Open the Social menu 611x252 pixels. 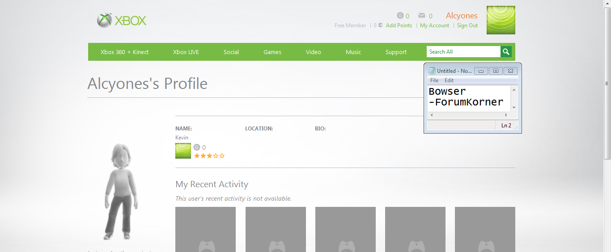(x=231, y=52)
